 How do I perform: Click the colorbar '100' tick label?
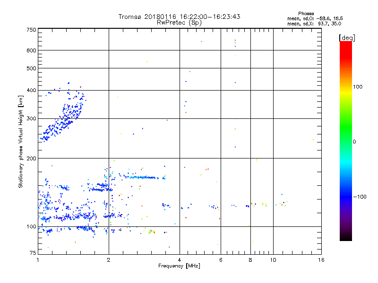click(x=358, y=87)
